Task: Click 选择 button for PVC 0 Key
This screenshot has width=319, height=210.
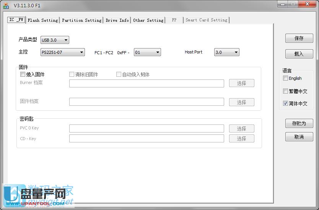Action: 242,128
